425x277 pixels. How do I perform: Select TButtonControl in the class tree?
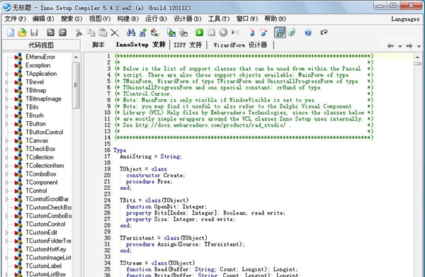(x=45, y=132)
